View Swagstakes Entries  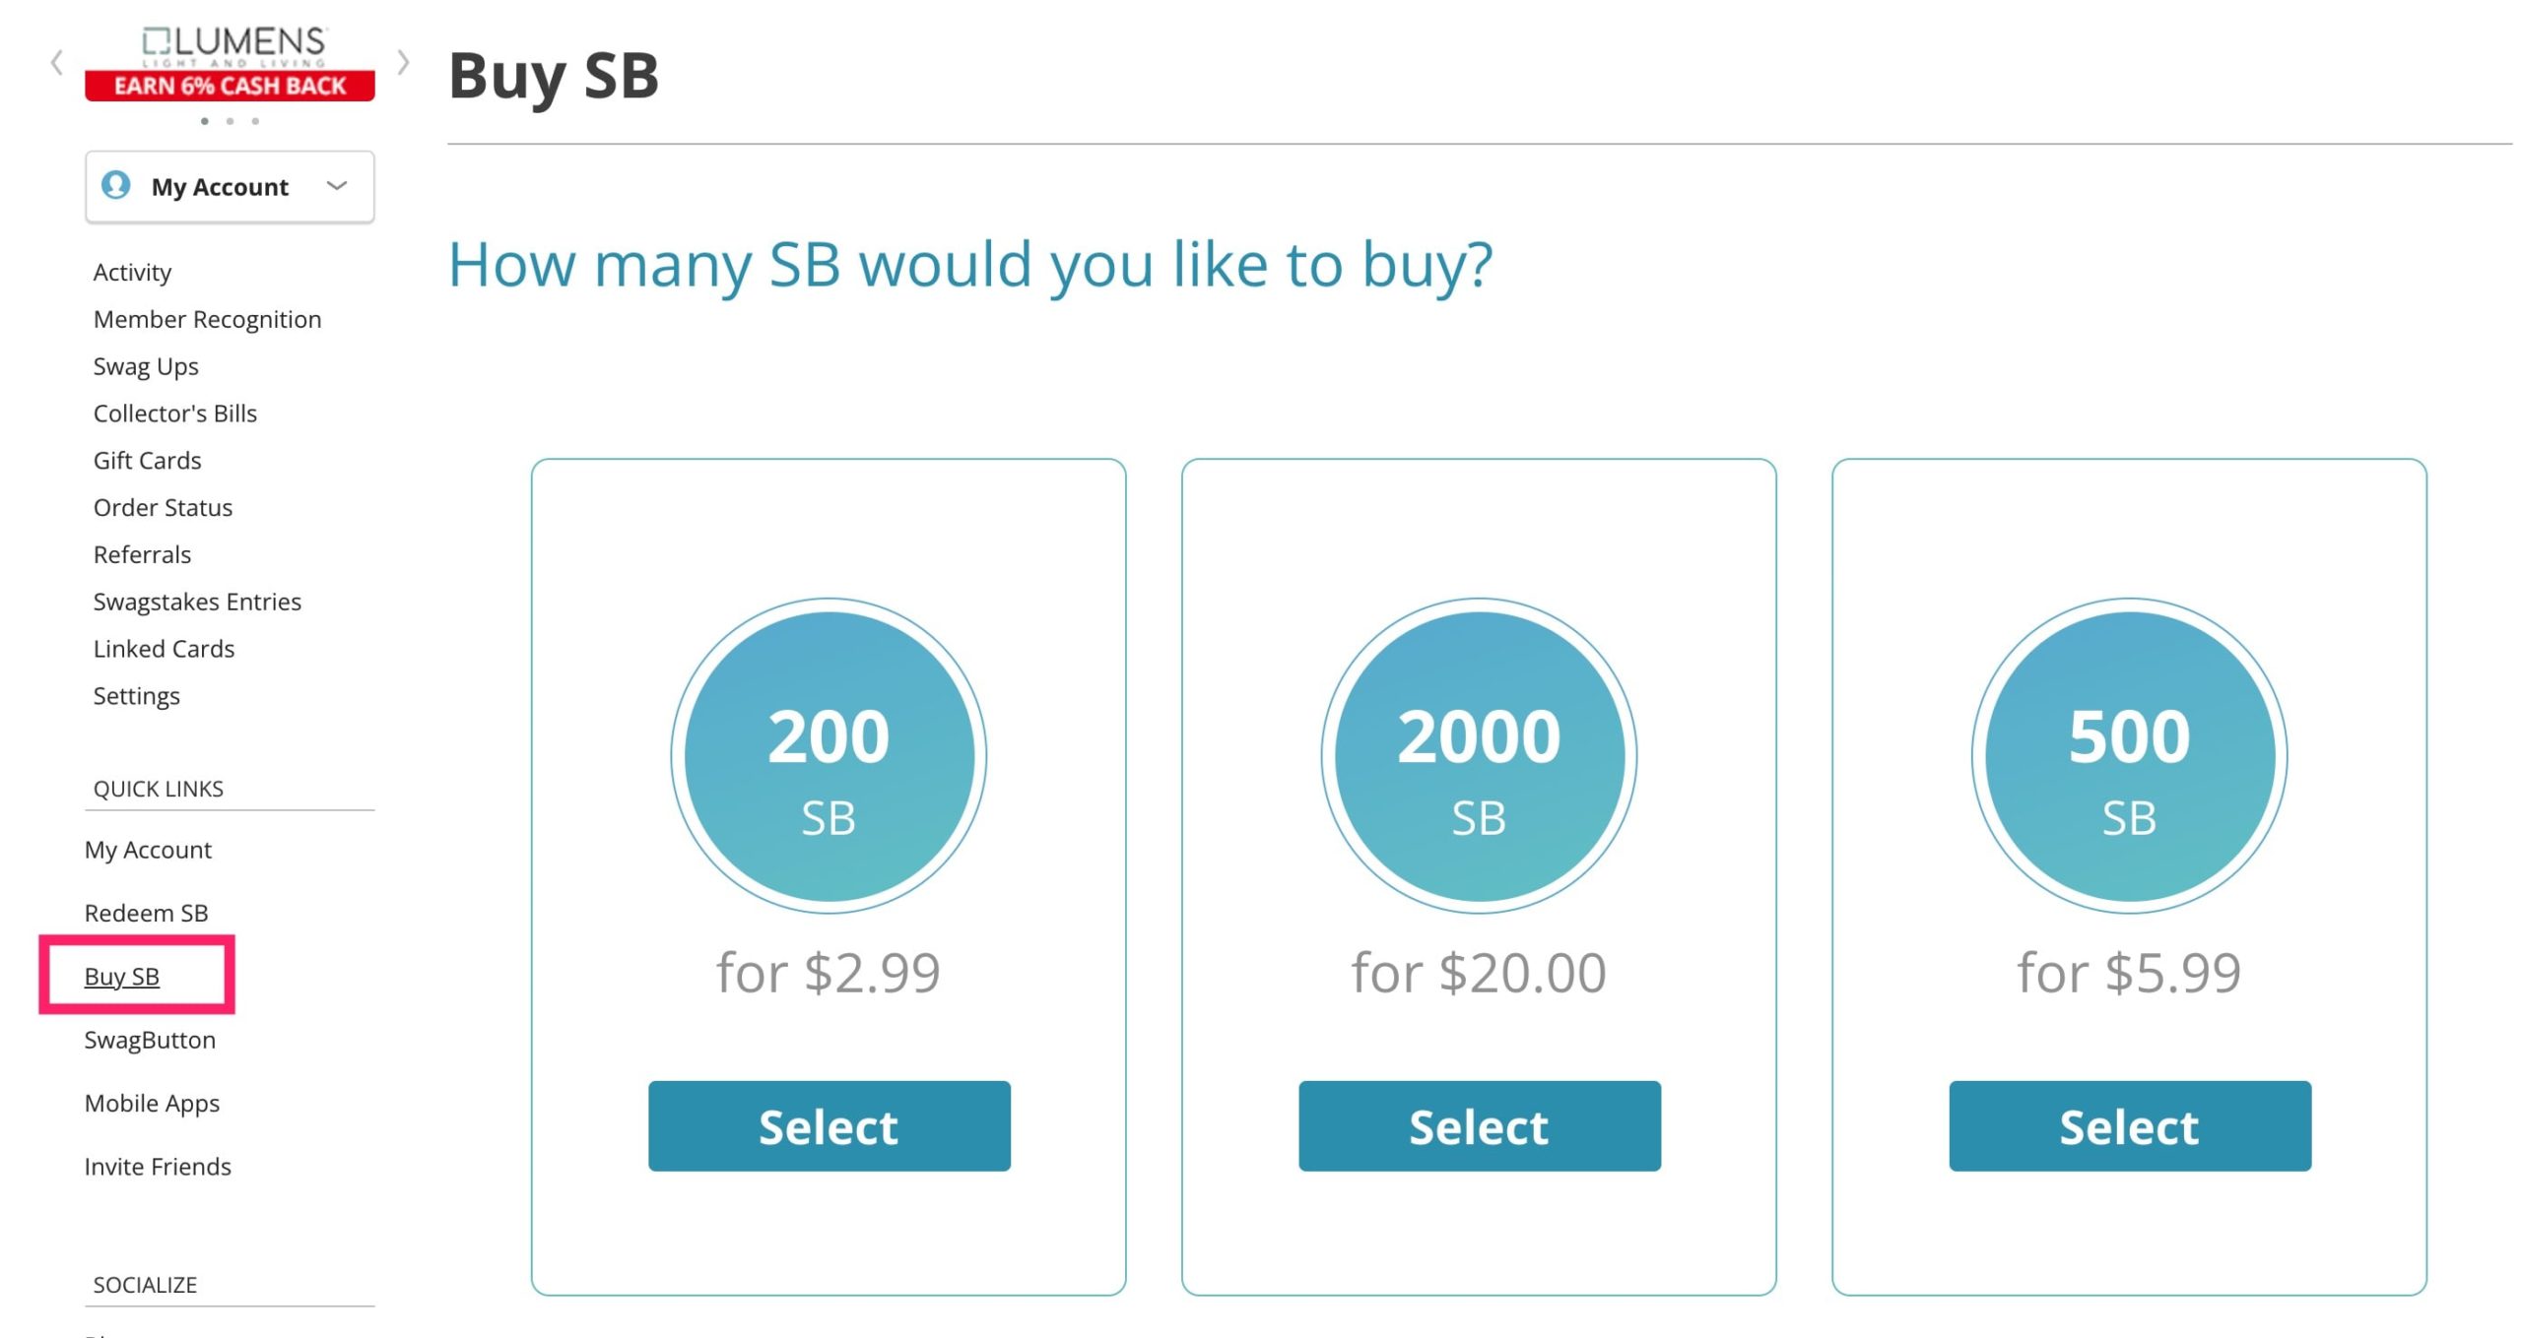coord(197,602)
